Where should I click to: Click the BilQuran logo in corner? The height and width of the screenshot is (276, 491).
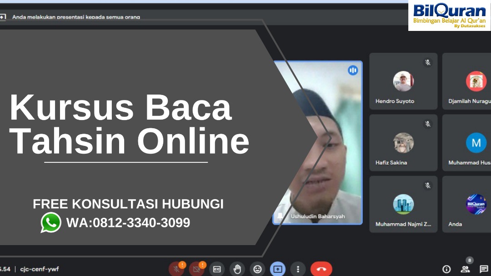[x=449, y=16]
